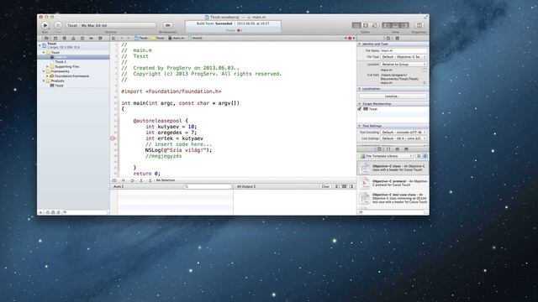Screen dimensions: 538x302
Task: Open the related files menu in jump bar
Action: coord(113,39)
